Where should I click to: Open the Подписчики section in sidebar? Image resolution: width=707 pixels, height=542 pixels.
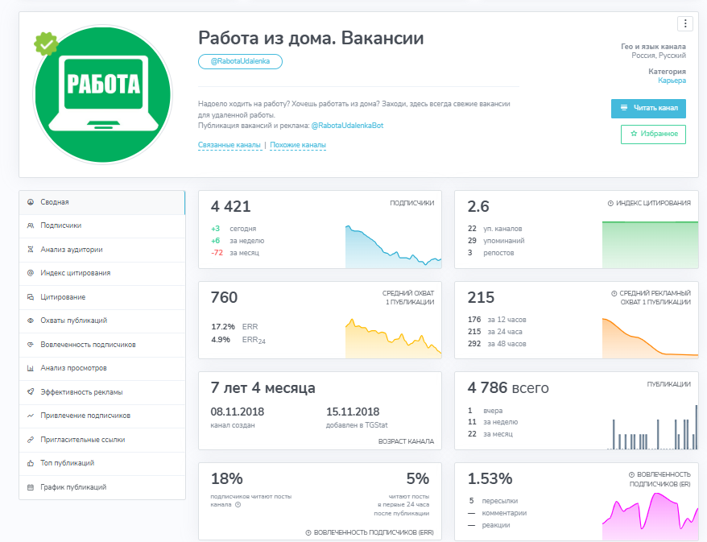coord(102,225)
